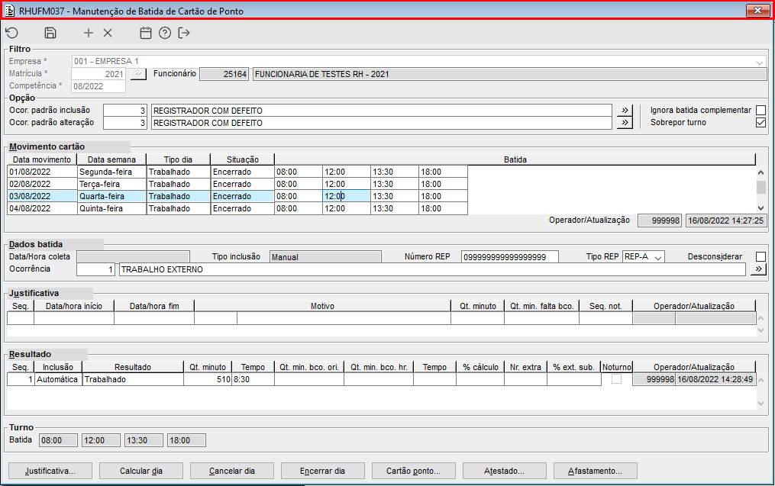The image size is (775, 486).
Task: Expand the Empresa dropdown
Action: click(759, 62)
